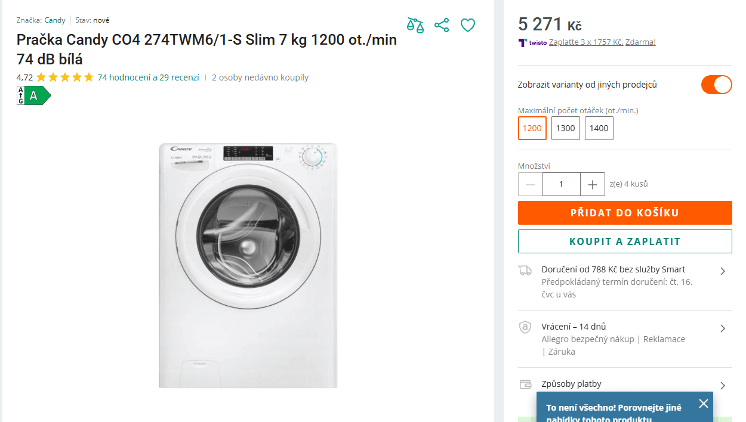Image resolution: width=746 pixels, height=422 pixels.
Task: Open the 74 hodnocení a 29 recenzí link
Action: [x=148, y=77]
